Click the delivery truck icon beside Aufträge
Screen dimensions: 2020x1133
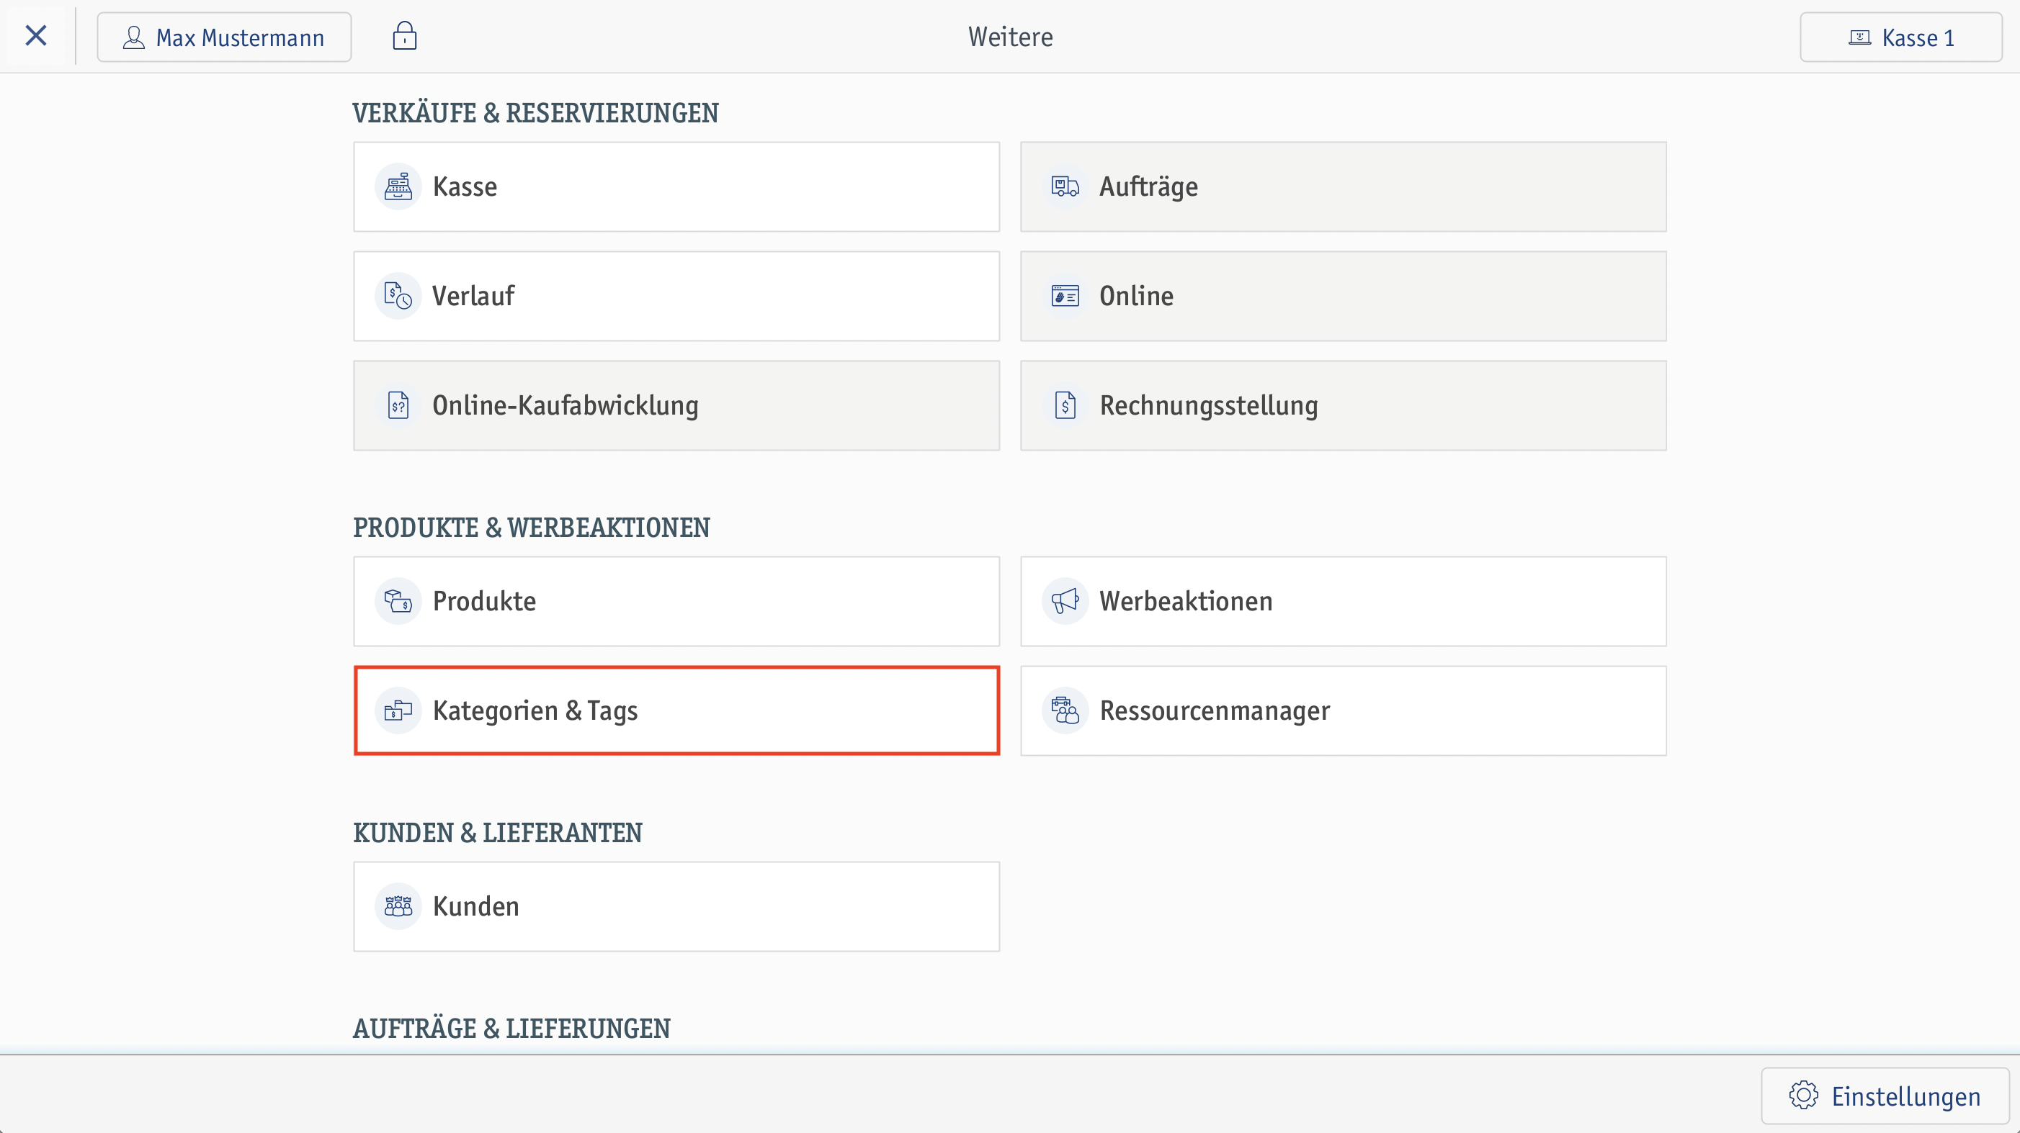1065,186
